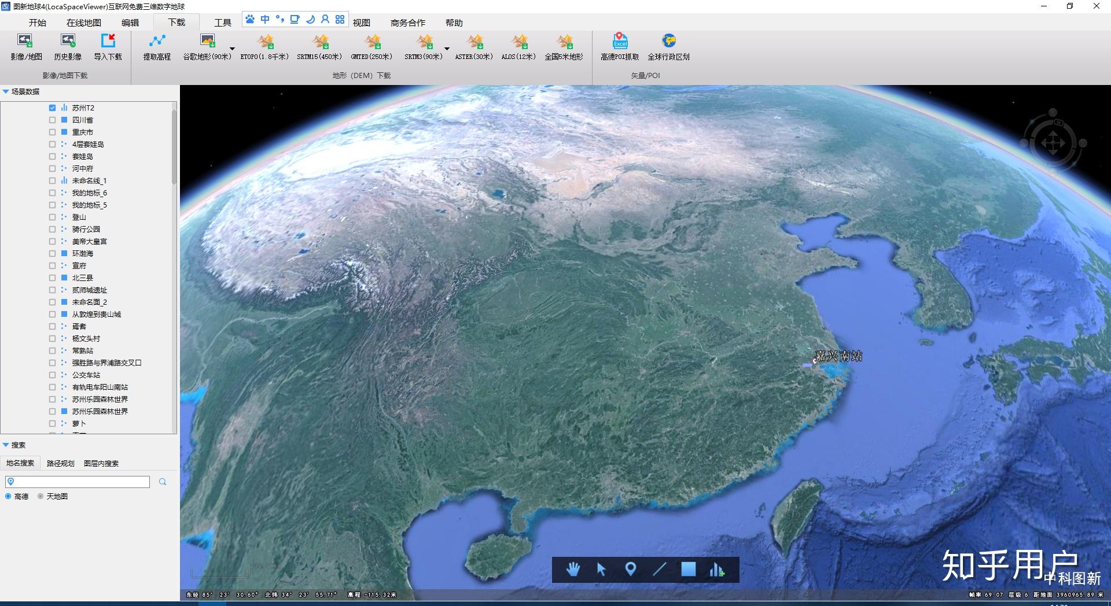1111x606 pixels.
Task: Click the 中 input-mode icon
Action: pos(265,19)
